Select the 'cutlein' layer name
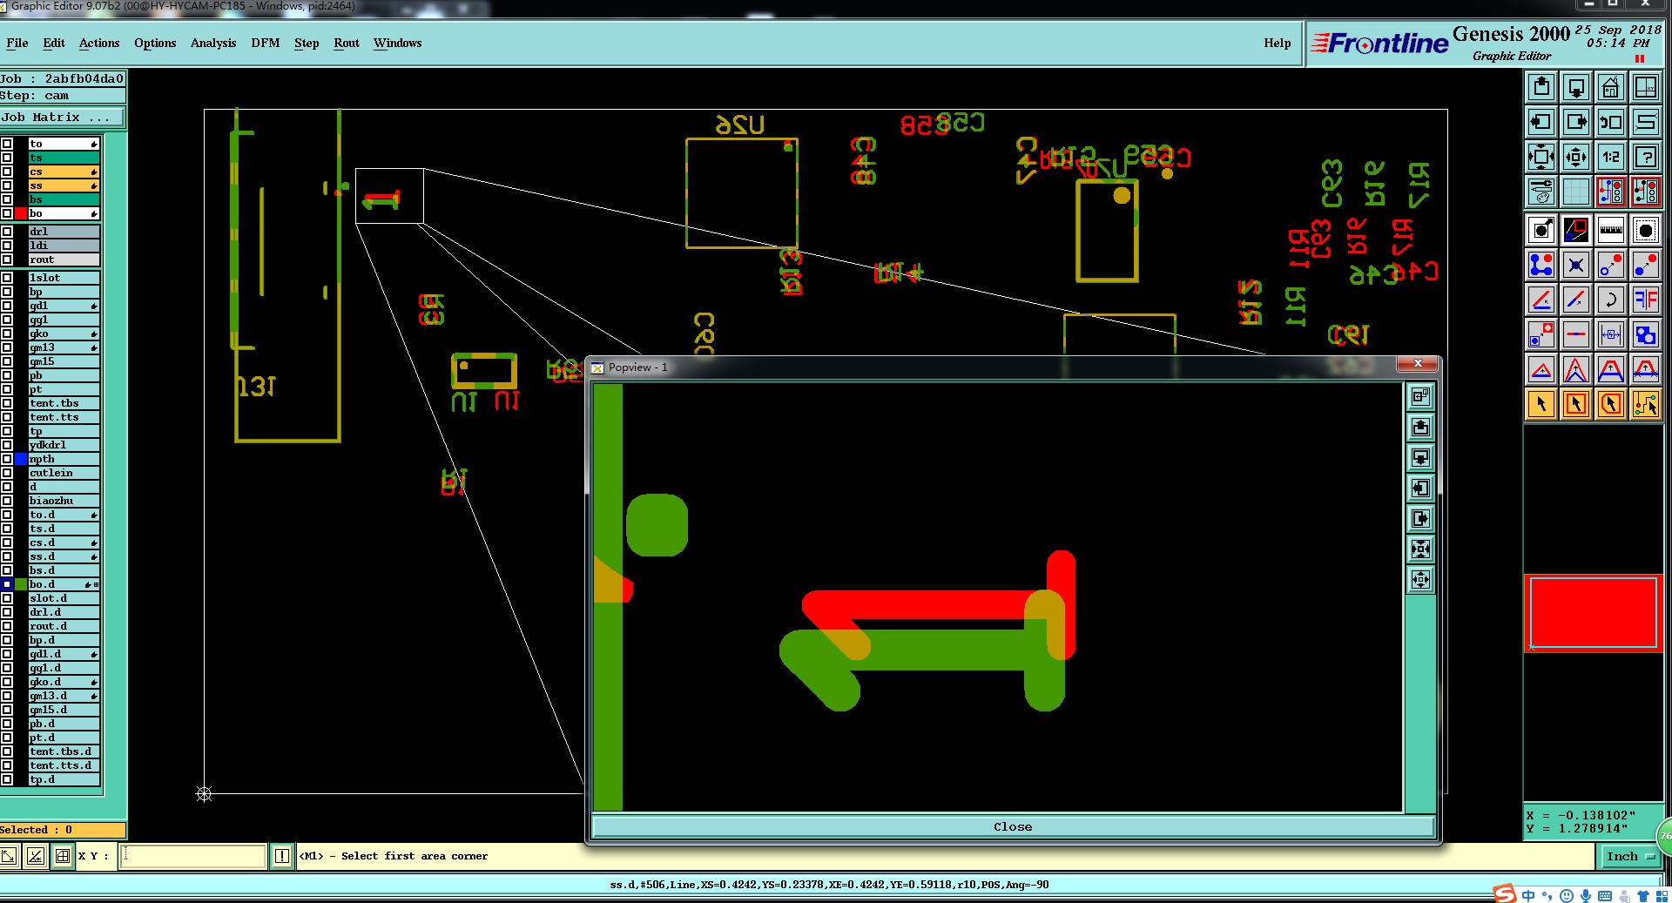This screenshot has width=1672, height=903. (64, 473)
